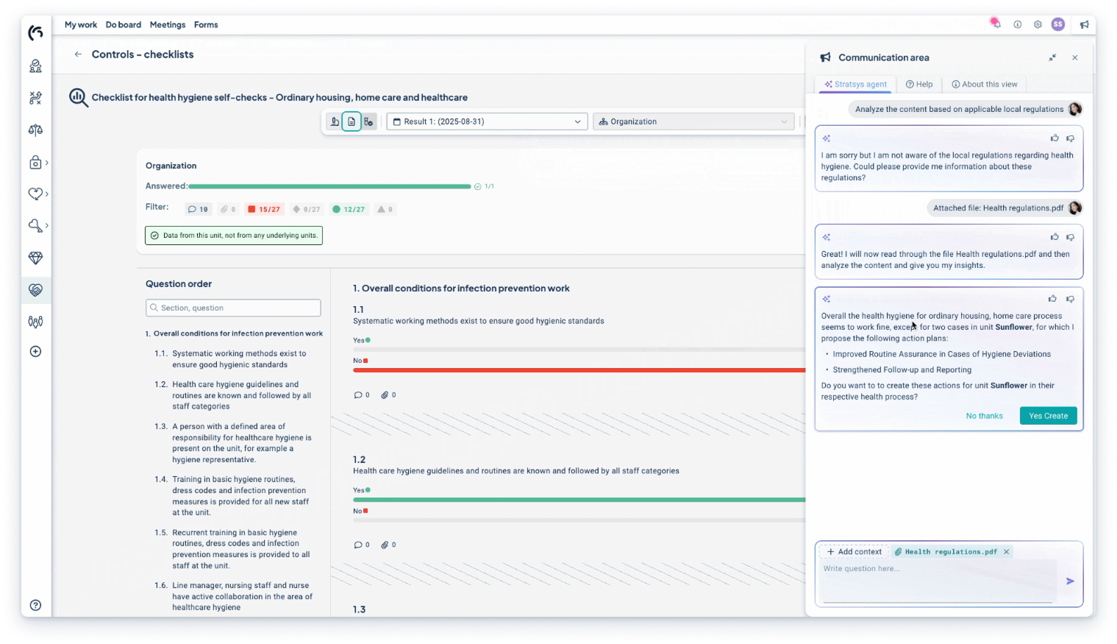The width and height of the screenshot is (1117, 644).
Task: Click the help question mark in sidebar bottom
Action: point(35,605)
